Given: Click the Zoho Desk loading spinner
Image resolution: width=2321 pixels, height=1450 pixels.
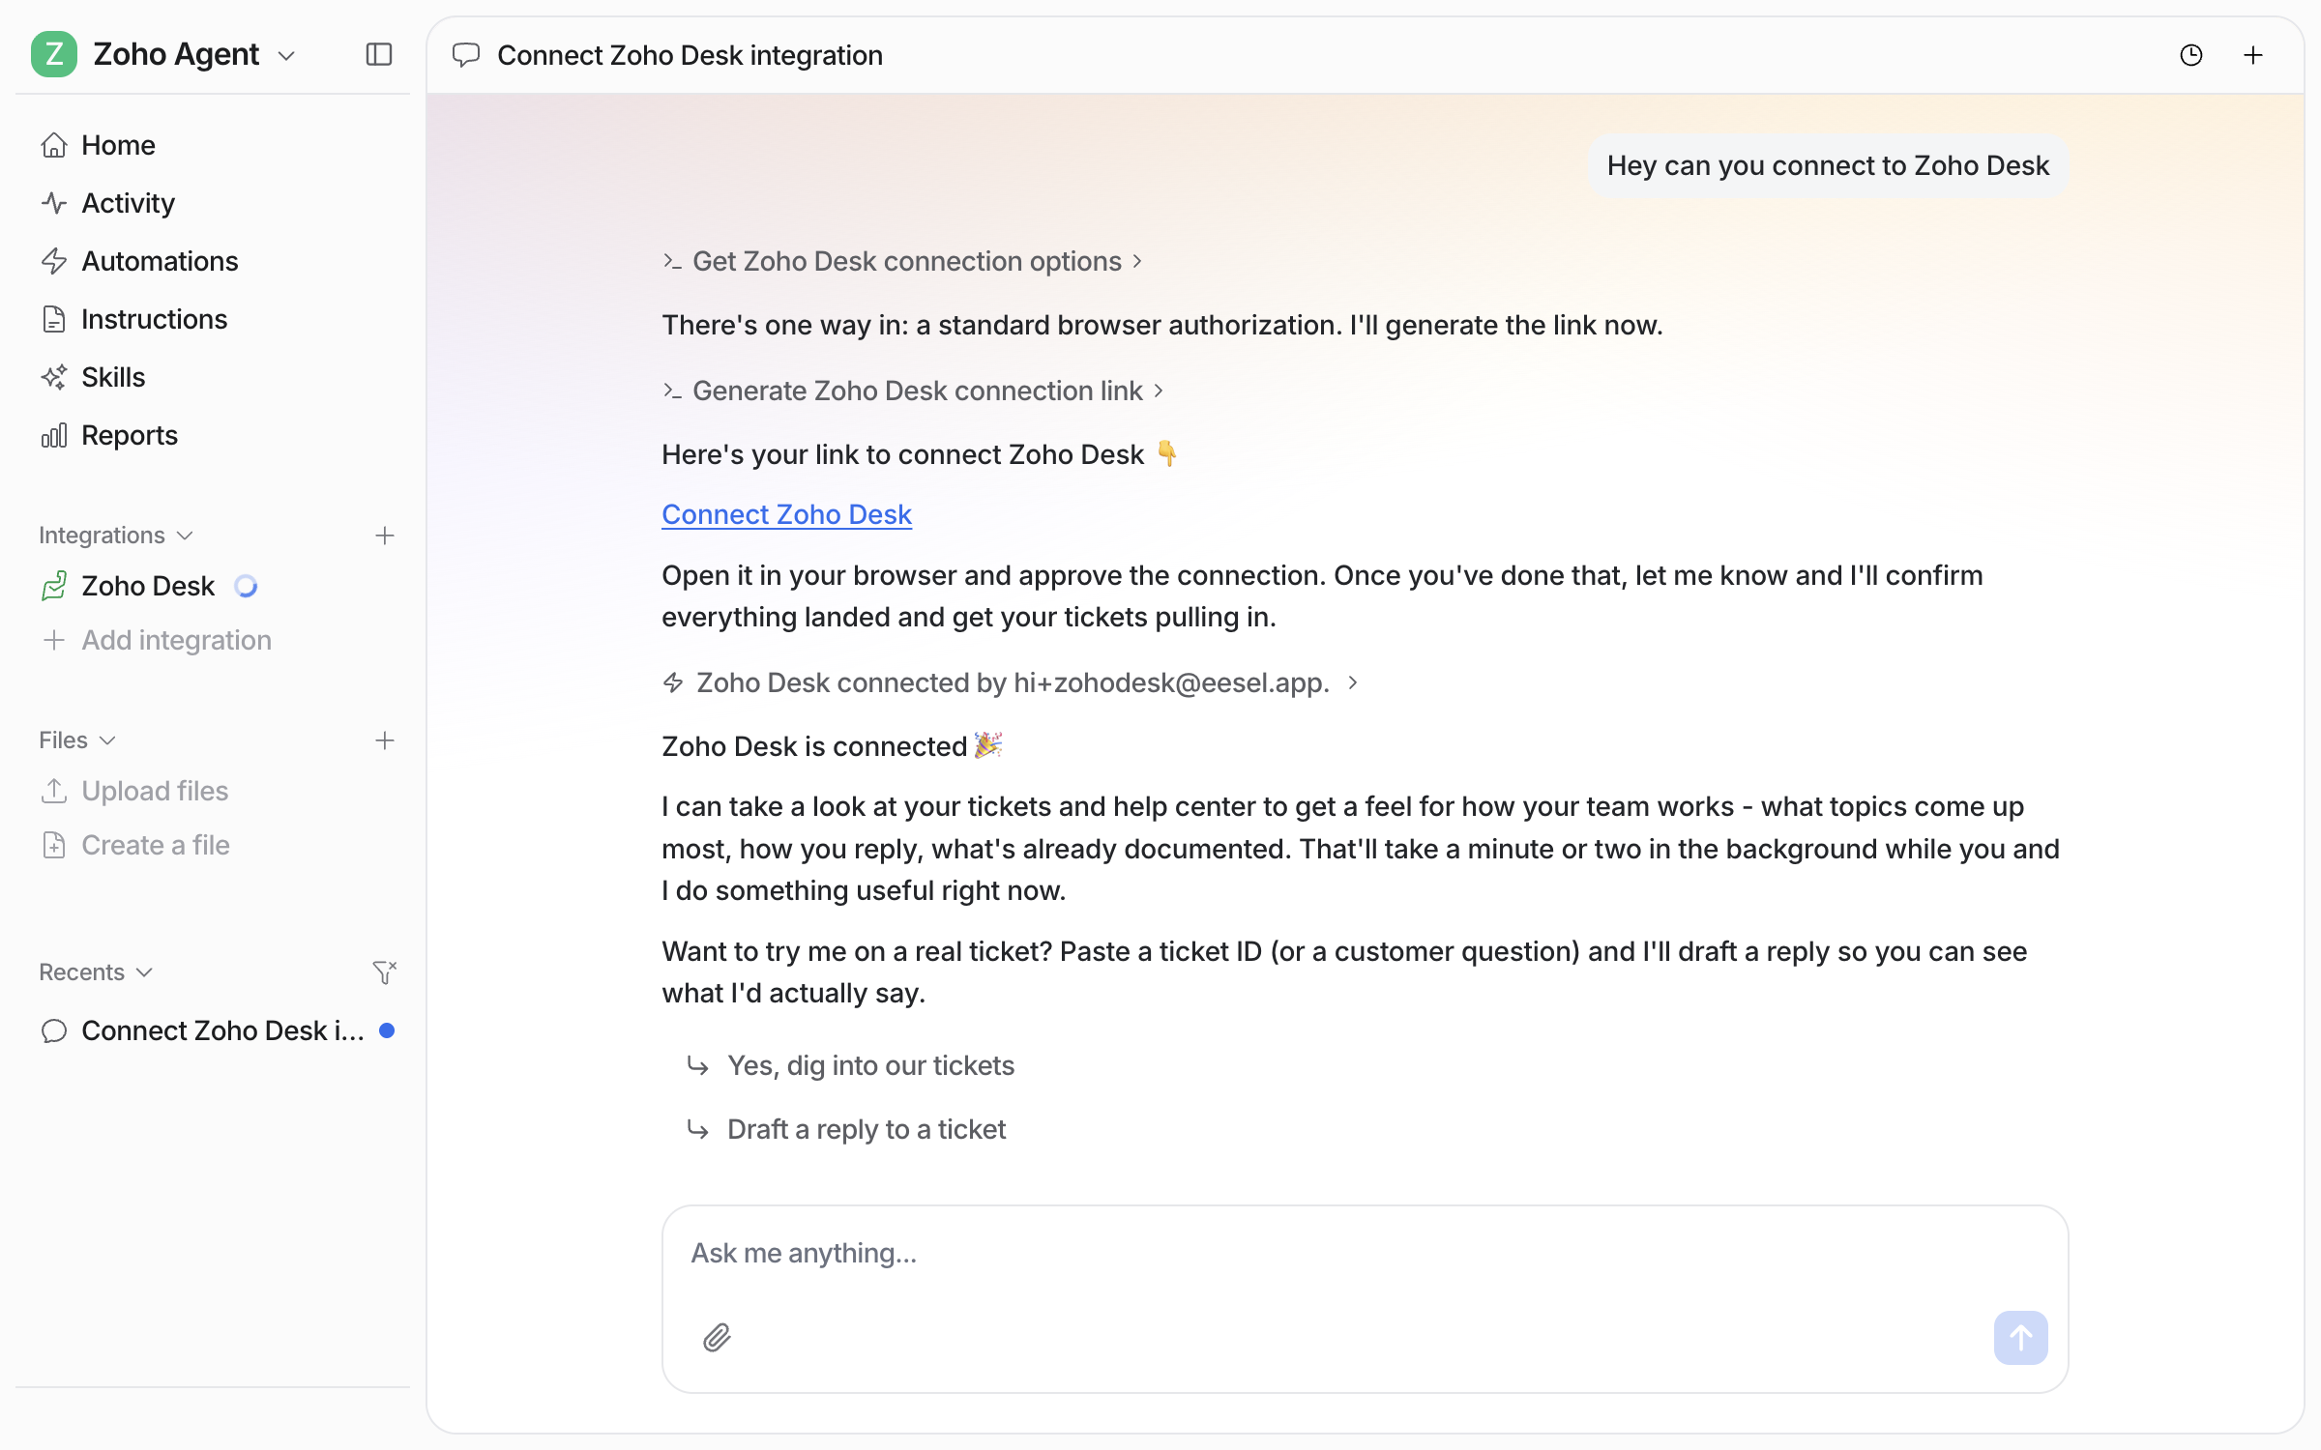Looking at the screenshot, I should click(x=246, y=586).
